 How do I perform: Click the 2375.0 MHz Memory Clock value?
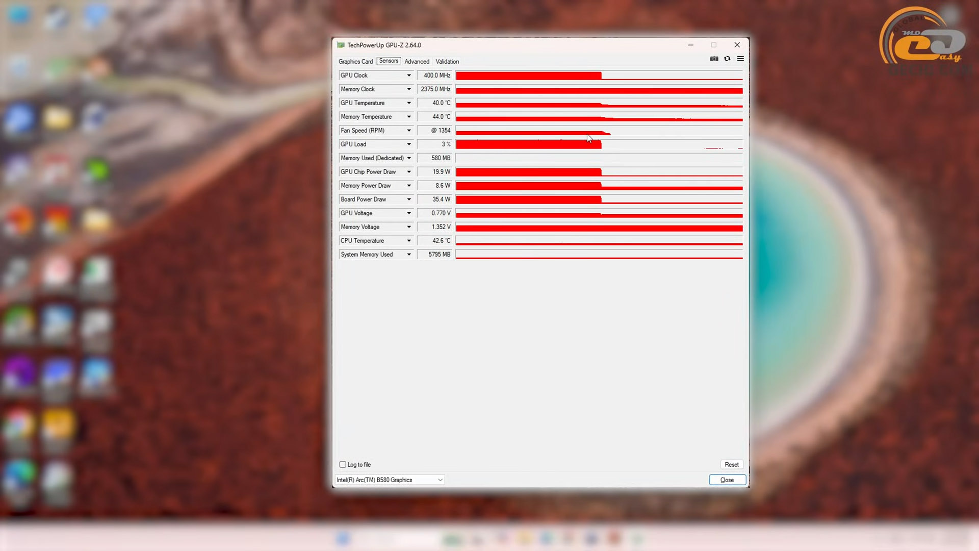[434, 89]
